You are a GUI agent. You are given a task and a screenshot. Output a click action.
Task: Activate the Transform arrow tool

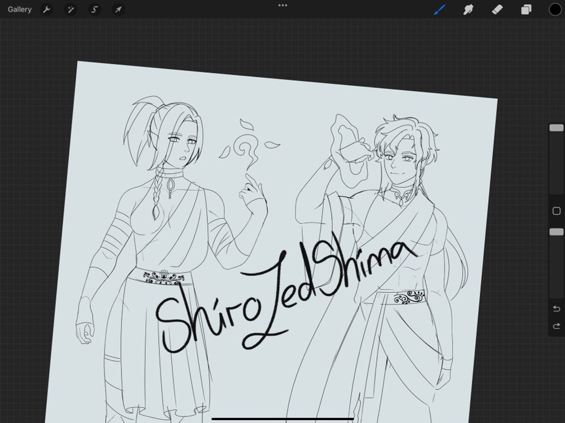pyautogui.click(x=118, y=10)
